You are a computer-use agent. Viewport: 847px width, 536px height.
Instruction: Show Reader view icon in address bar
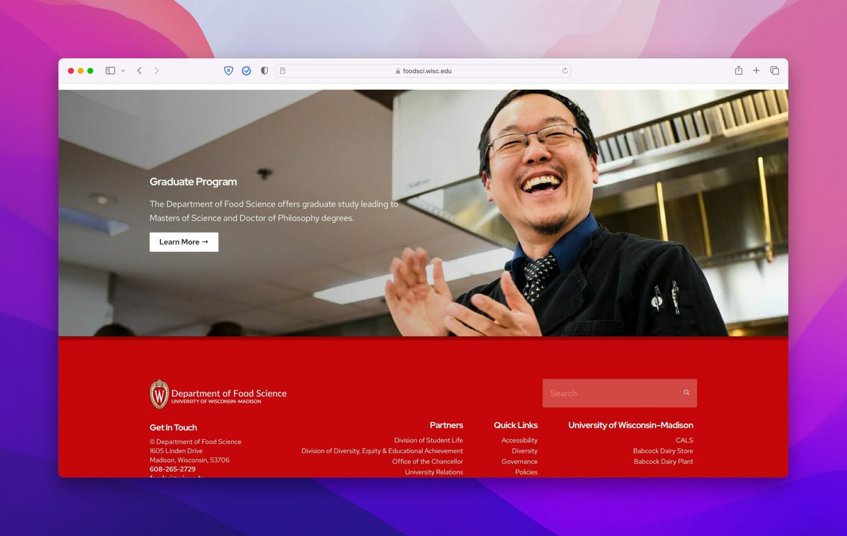[282, 71]
